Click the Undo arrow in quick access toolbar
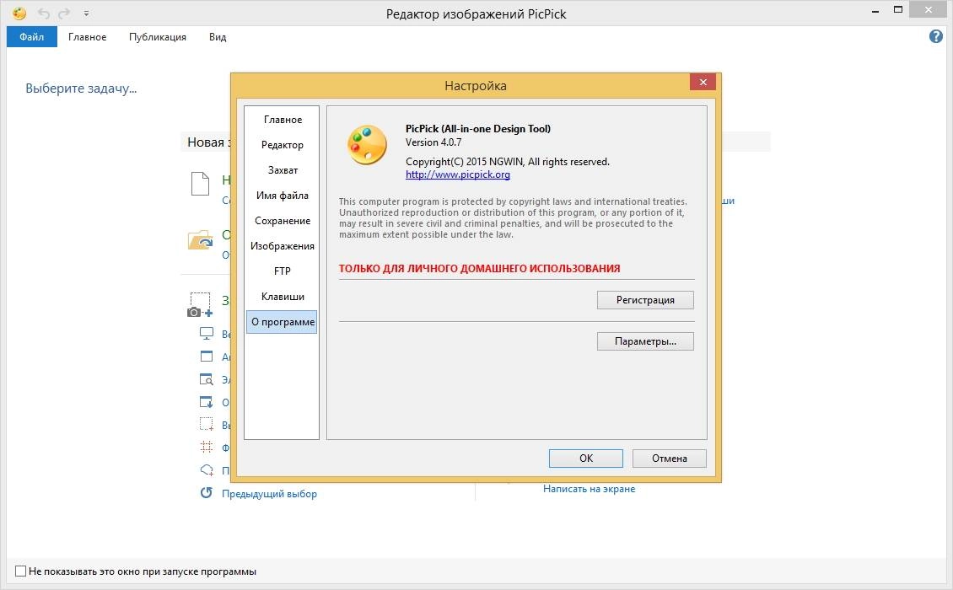This screenshot has width=953, height=590. click(44, 13)
